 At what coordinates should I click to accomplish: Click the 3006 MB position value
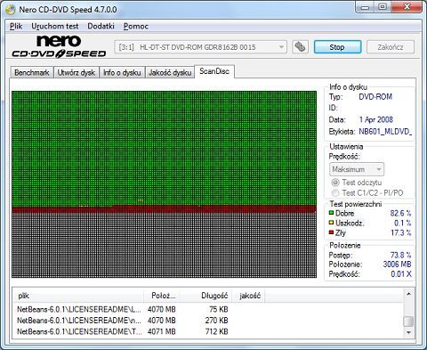click(397, 265)
